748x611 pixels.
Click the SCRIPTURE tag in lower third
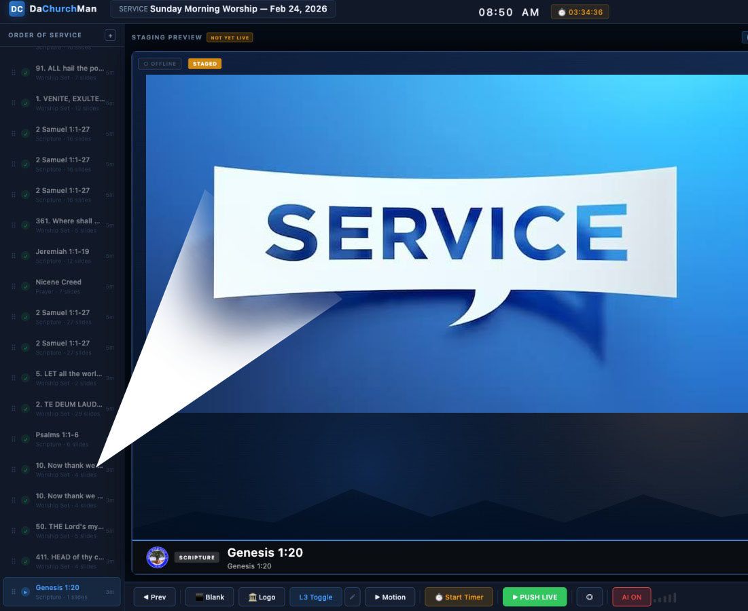point(196,557)
